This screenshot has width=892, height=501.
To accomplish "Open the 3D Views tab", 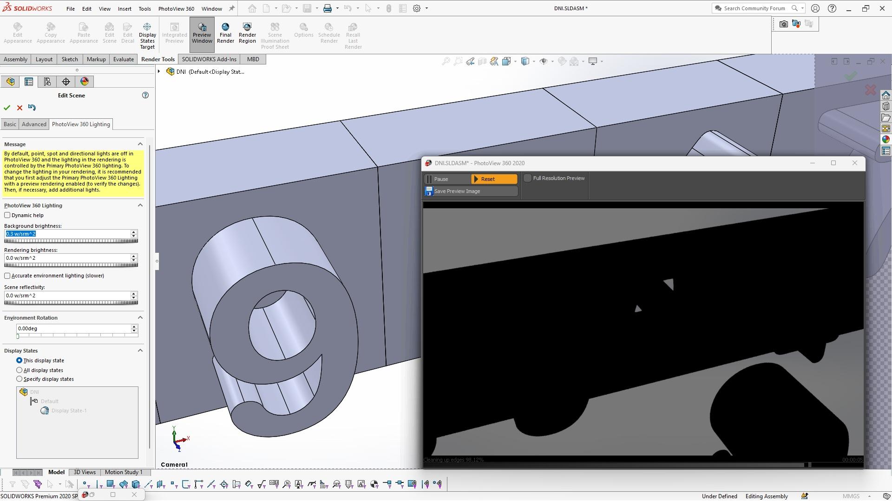I will coord(85,472).
